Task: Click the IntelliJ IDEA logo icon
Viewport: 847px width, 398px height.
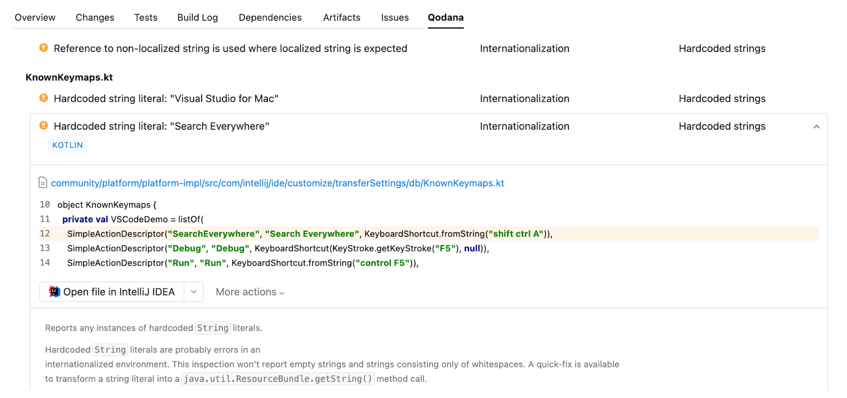Action: (x=55, y=292)
